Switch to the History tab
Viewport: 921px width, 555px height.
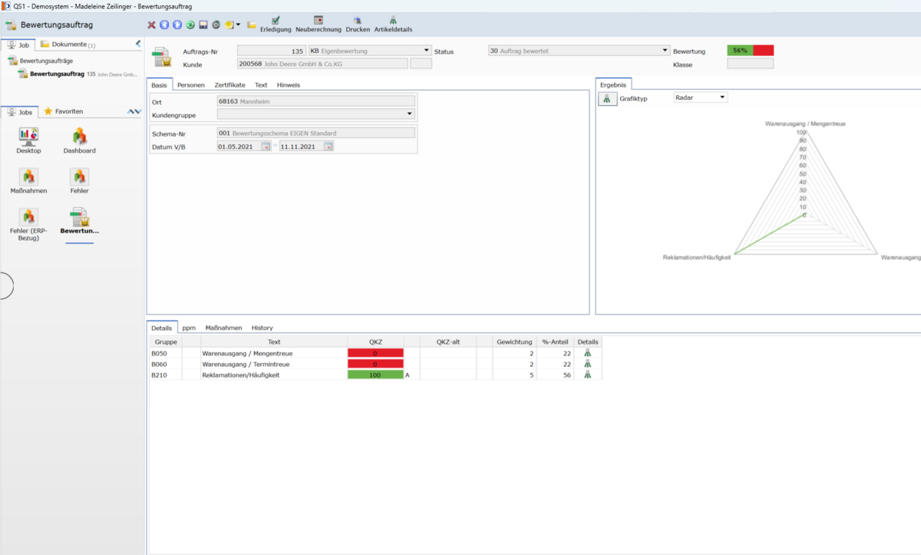(262, 328)
